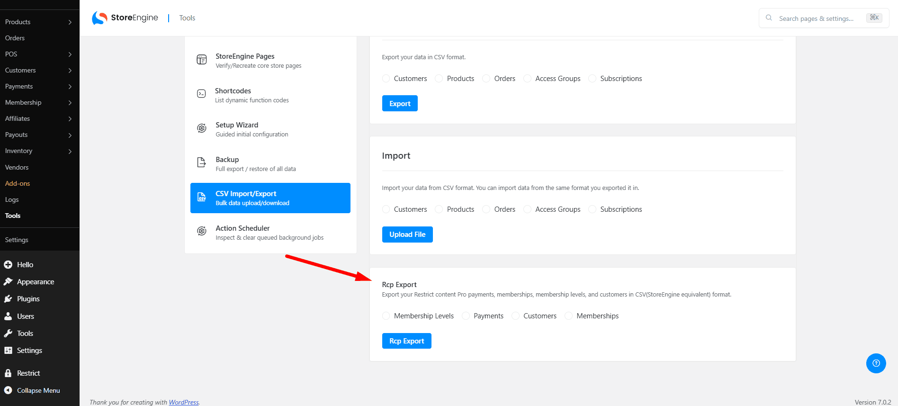
Task: Select Customers radio under Export
Action: tap(386, 79)
